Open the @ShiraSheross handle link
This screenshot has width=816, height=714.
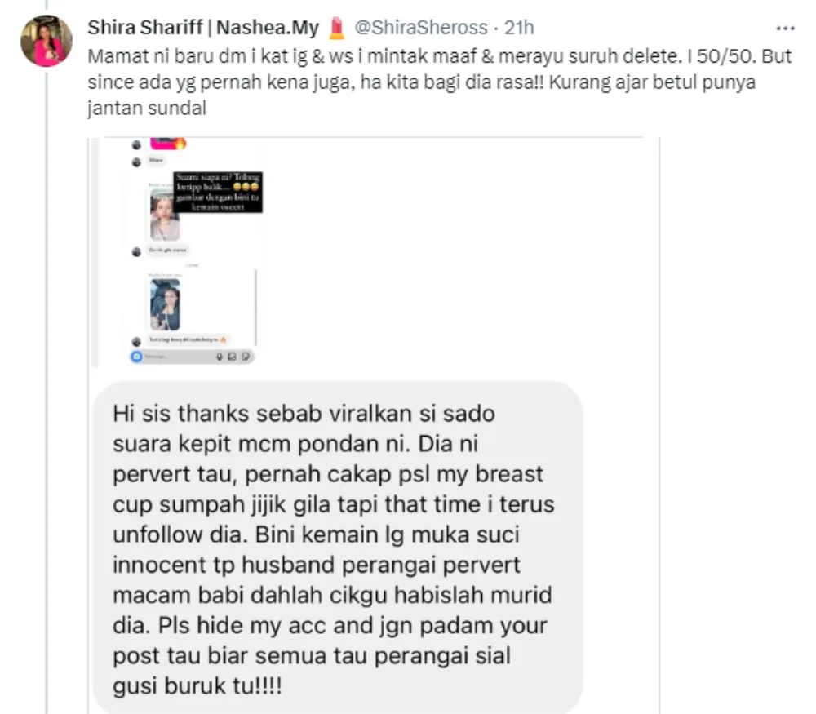(x=421, y=28)
